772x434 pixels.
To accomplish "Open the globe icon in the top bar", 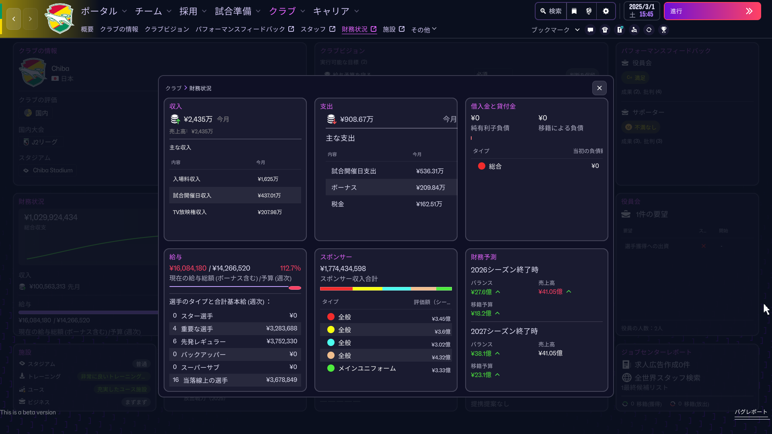I will coord(589,11).
